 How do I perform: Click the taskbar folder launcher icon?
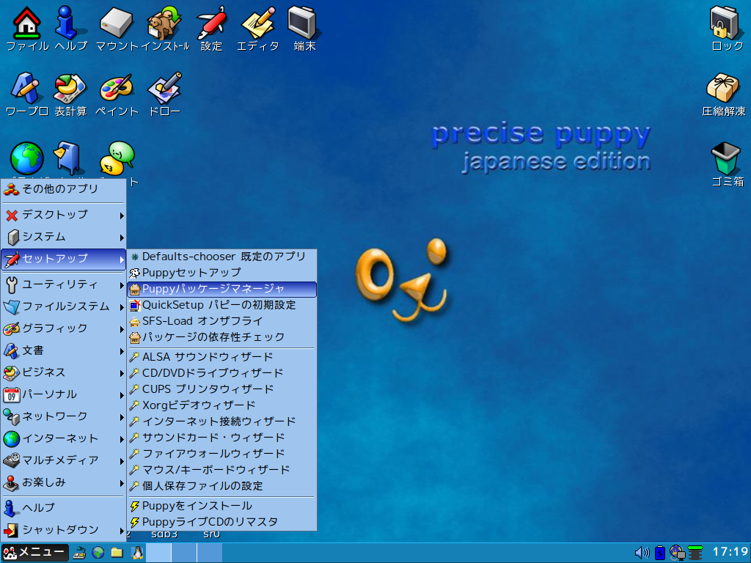(x=117, y=553)
